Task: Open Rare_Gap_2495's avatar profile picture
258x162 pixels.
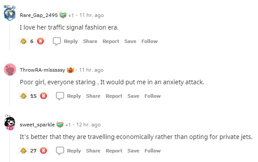Action: 10,13
